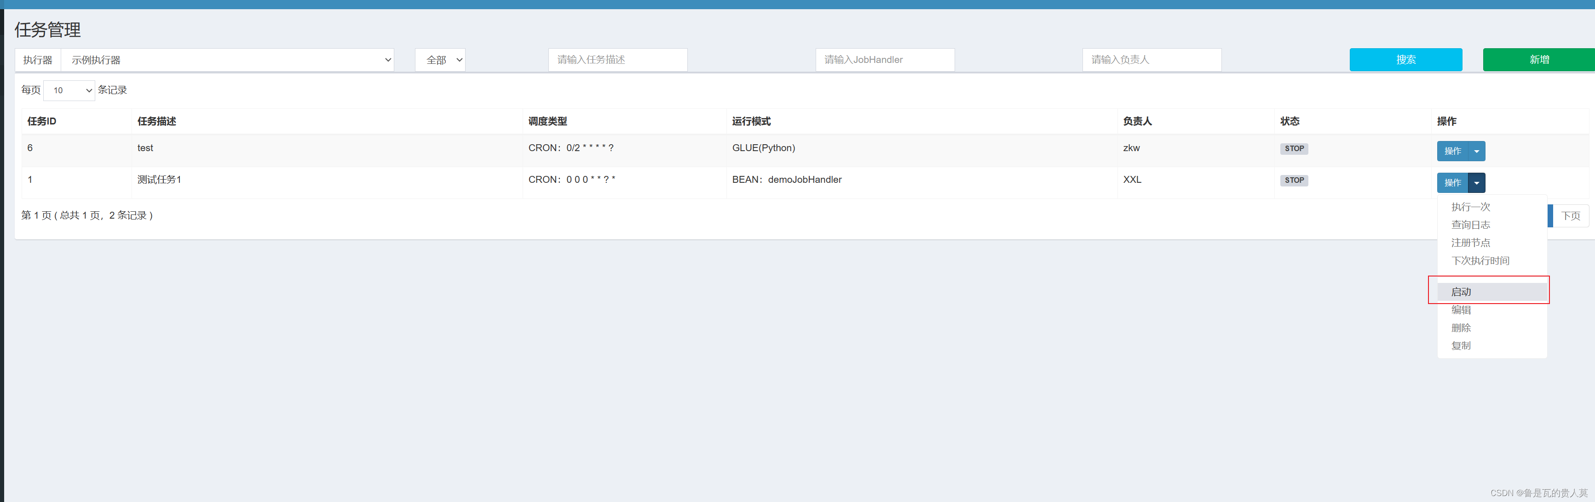Click 复制 menu item
The width and height of the screenshot is (1595, 502).
click(x=1461, y=345)
